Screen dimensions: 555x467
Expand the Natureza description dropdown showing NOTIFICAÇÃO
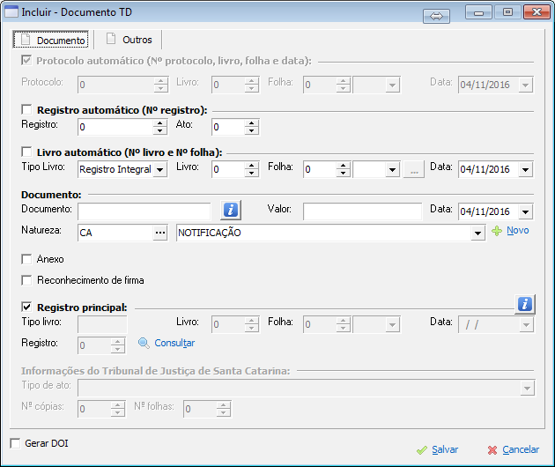478,233
